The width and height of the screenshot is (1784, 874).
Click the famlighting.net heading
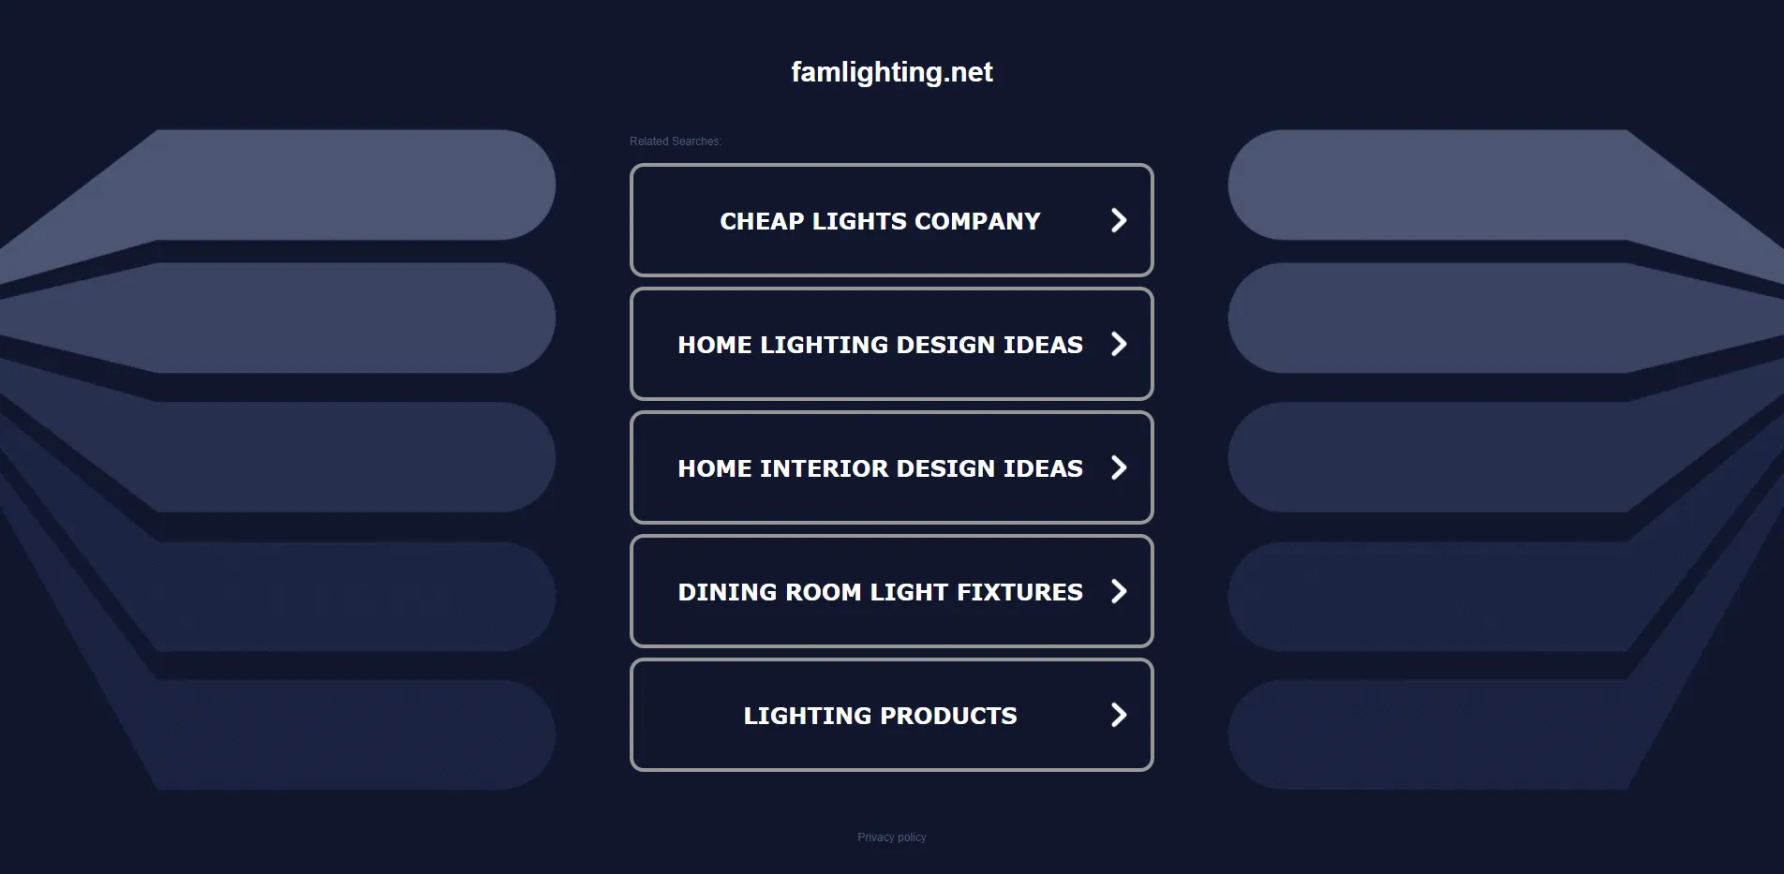click(x=891, y=71)
